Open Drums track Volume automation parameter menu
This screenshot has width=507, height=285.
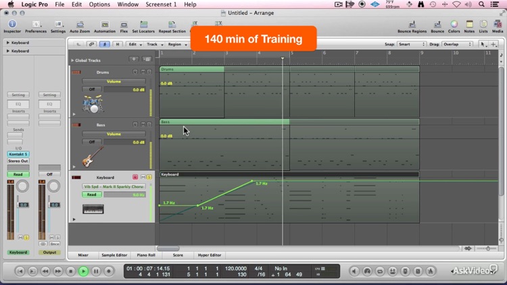(114, 82)
